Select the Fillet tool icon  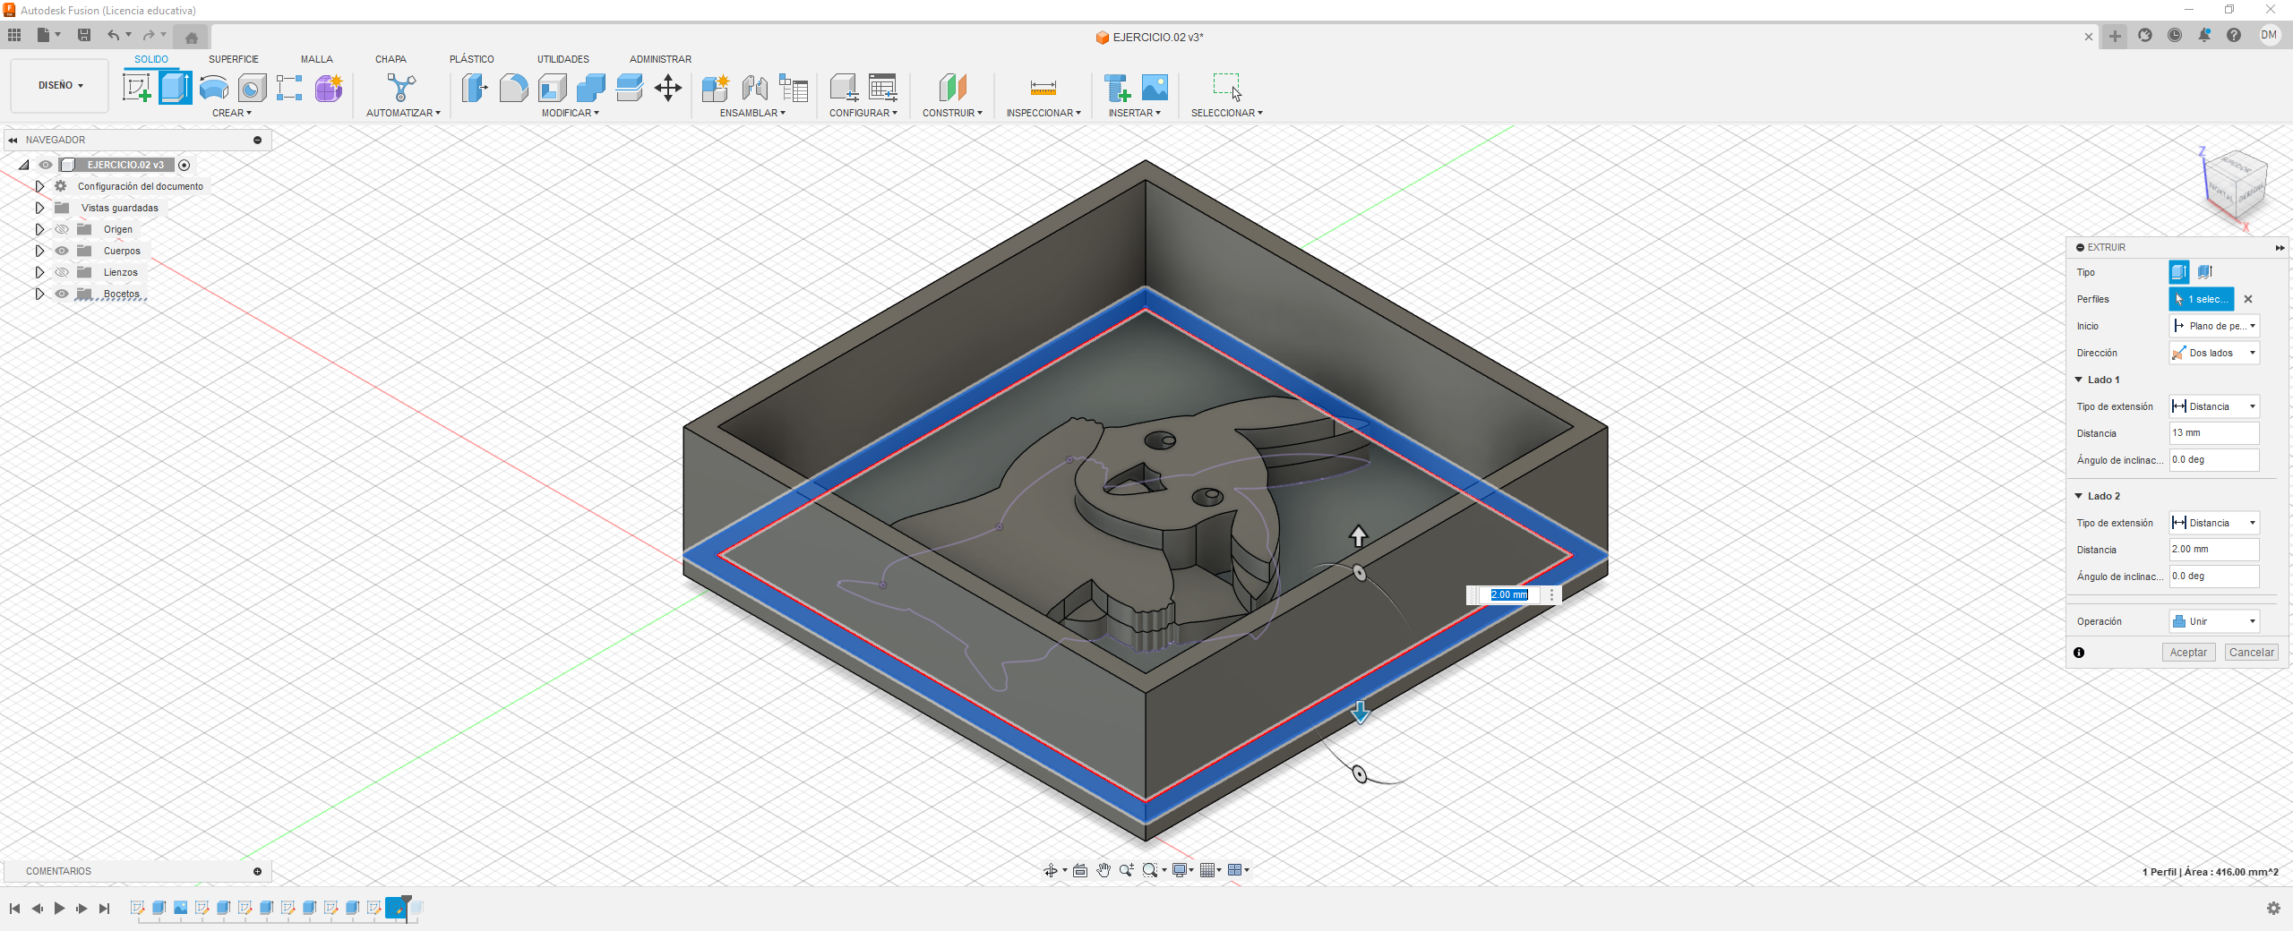point(513,88)
